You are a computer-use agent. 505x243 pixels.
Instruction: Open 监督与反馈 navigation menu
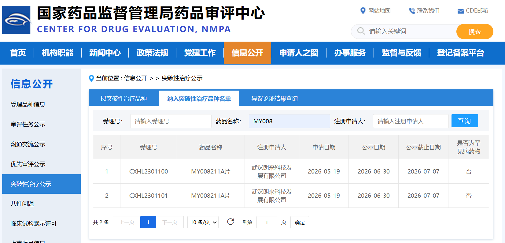(x=401, y=53)
